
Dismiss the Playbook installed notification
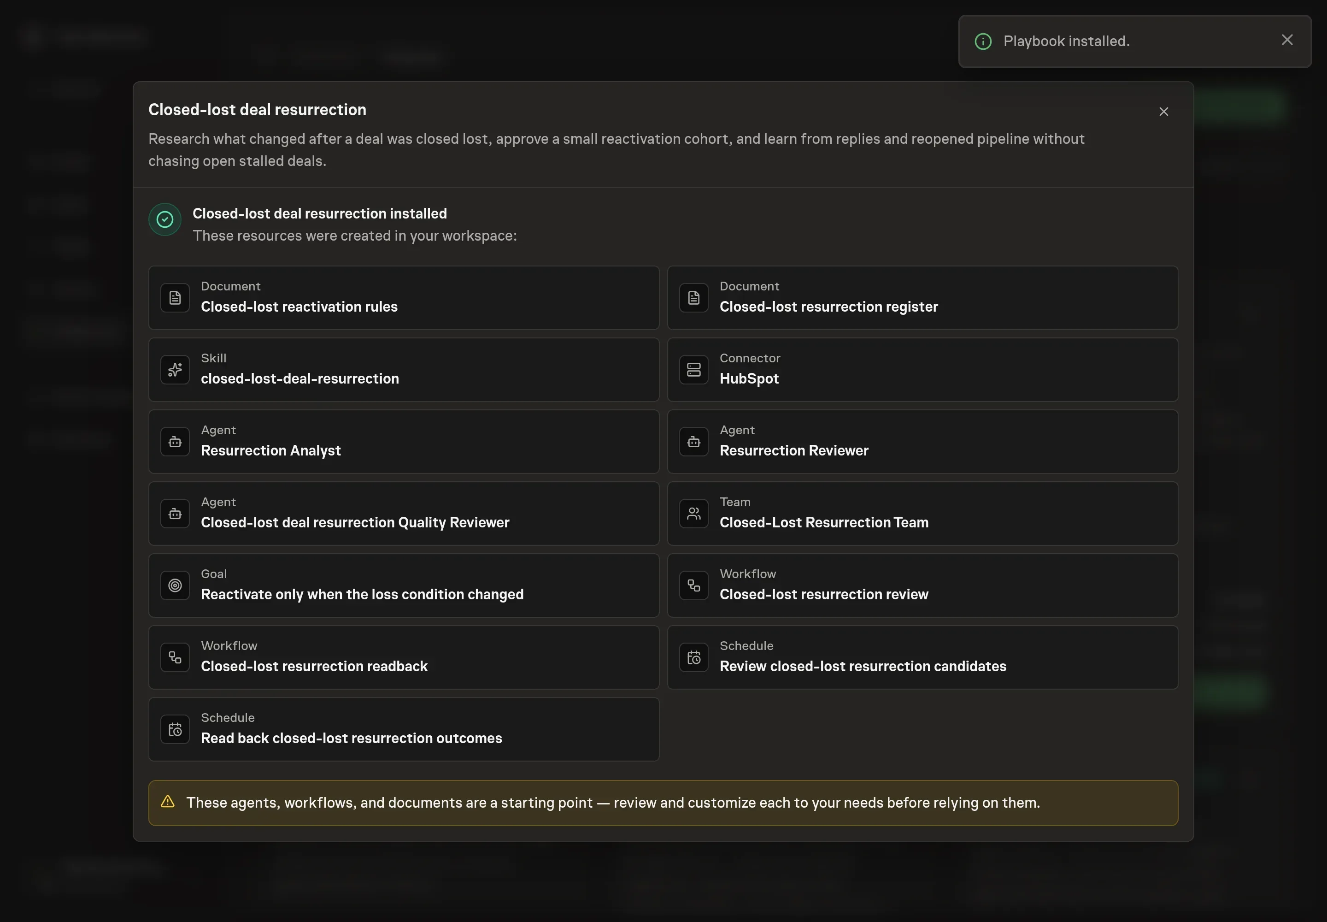(x=1286, y=40)
